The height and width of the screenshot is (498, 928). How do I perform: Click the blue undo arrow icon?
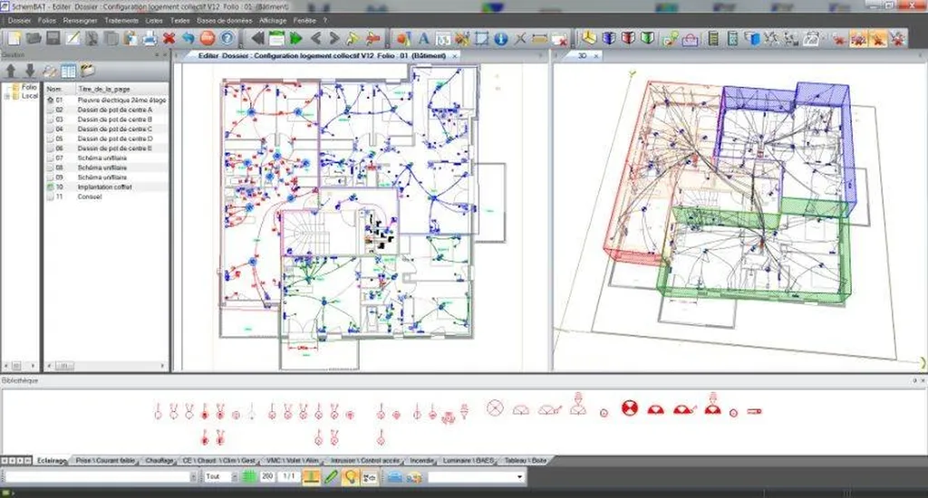click(x=188, y=38)
